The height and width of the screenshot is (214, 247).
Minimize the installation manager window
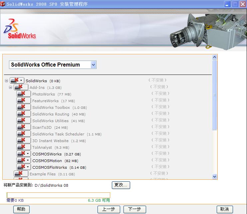coord(227,4)
